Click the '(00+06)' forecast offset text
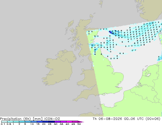 click(153, 119)
